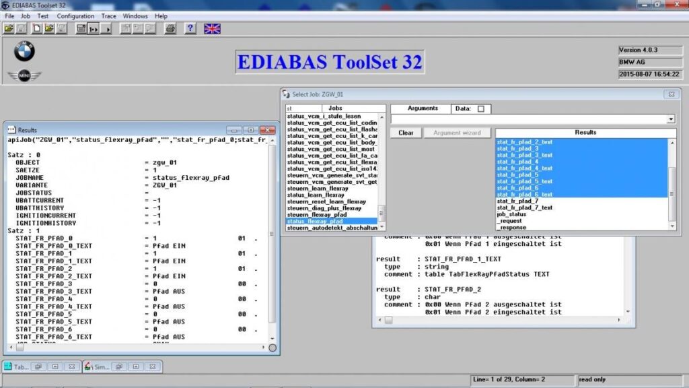Viewport: 689px width, 388px height.
Task: Click the MINI logo
Action: tap(24, 75)
